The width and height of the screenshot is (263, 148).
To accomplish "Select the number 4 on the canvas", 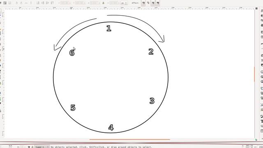I will tap(111, 127).
